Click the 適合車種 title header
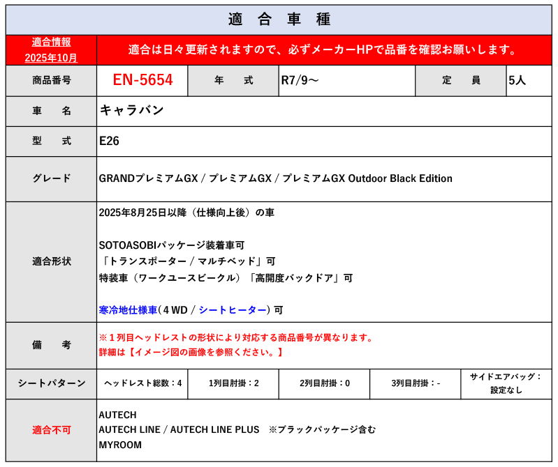The image size is (558, 467). [279, 19]
